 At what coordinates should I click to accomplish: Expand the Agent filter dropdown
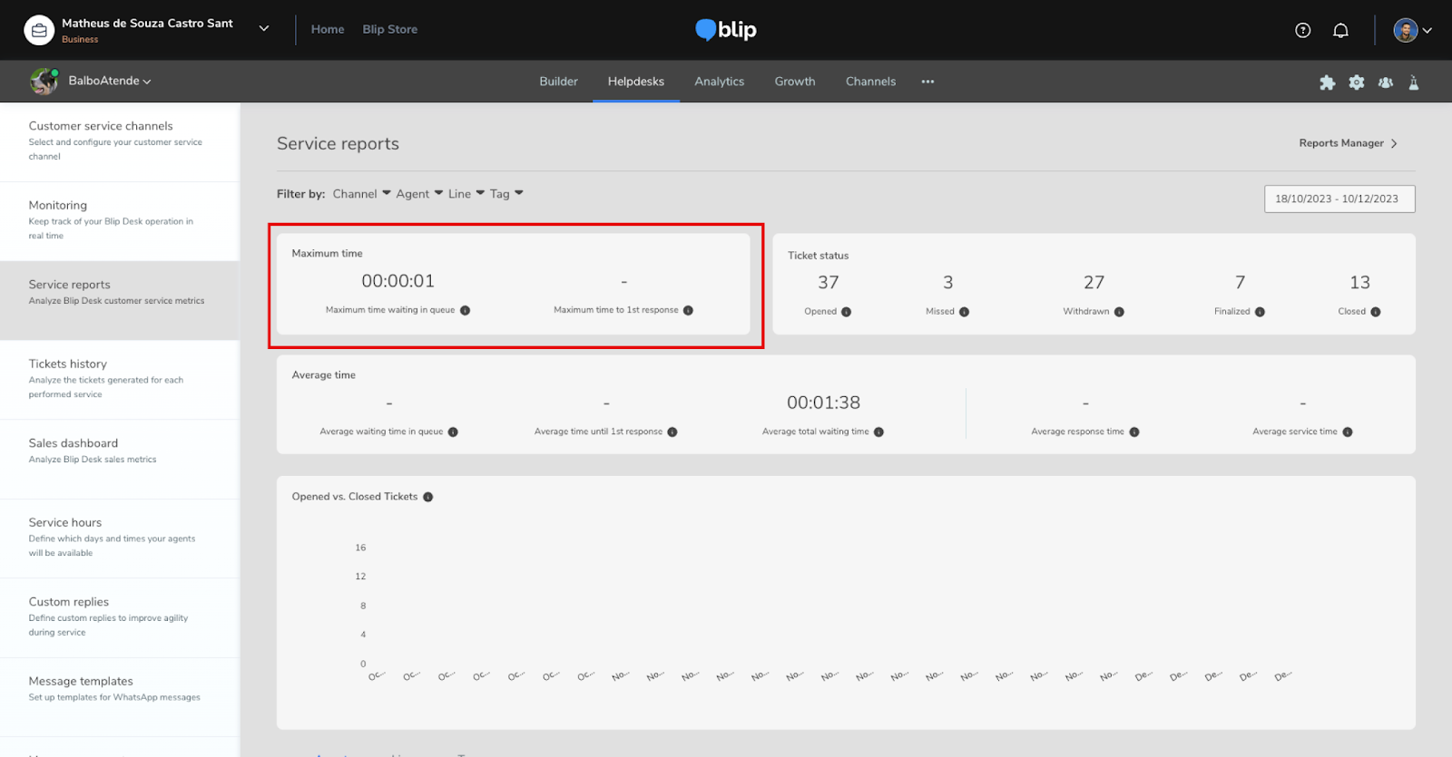pos(418,194)
